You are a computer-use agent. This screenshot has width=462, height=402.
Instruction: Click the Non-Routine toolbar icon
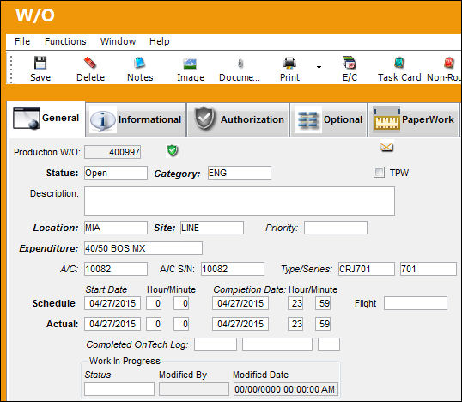click(x=449, y=63)
